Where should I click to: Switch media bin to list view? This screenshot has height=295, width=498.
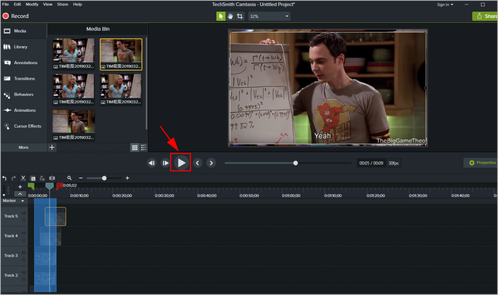(143, 147)
